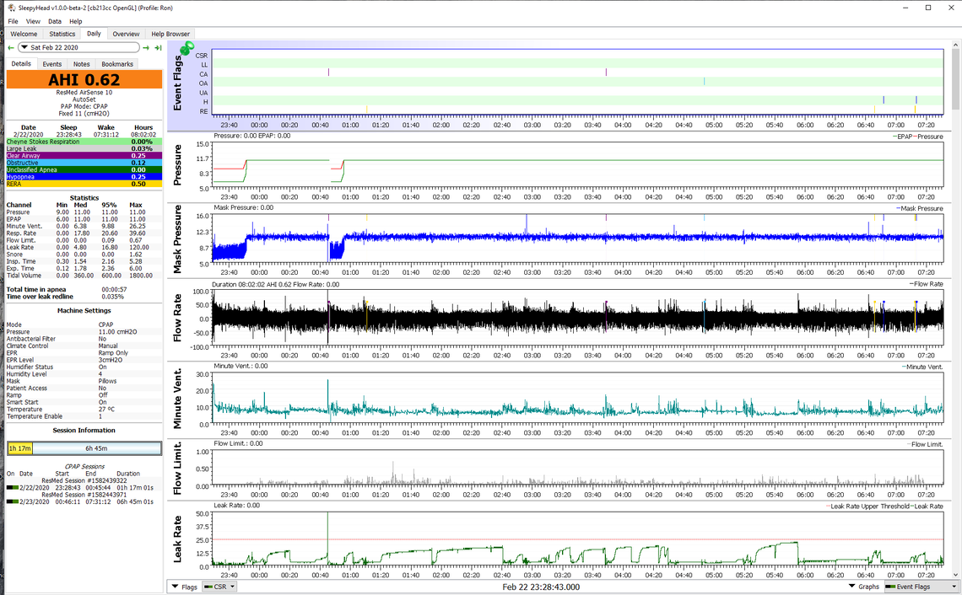Viewport: 962px width, 595px height.
Task: Click the Mask Pressure graph title label
Action: point(177,239)
